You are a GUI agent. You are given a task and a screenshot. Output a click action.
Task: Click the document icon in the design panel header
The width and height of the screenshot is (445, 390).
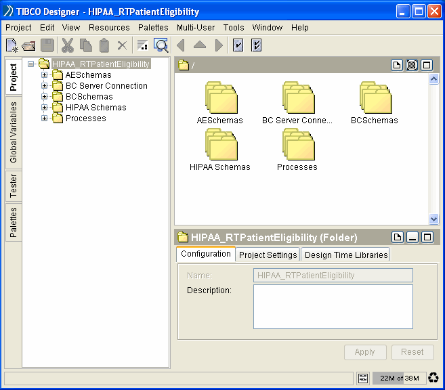[x=397, y=65]
